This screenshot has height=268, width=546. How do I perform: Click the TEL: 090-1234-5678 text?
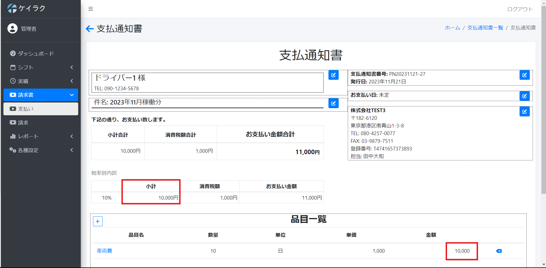tap(117, 89)
